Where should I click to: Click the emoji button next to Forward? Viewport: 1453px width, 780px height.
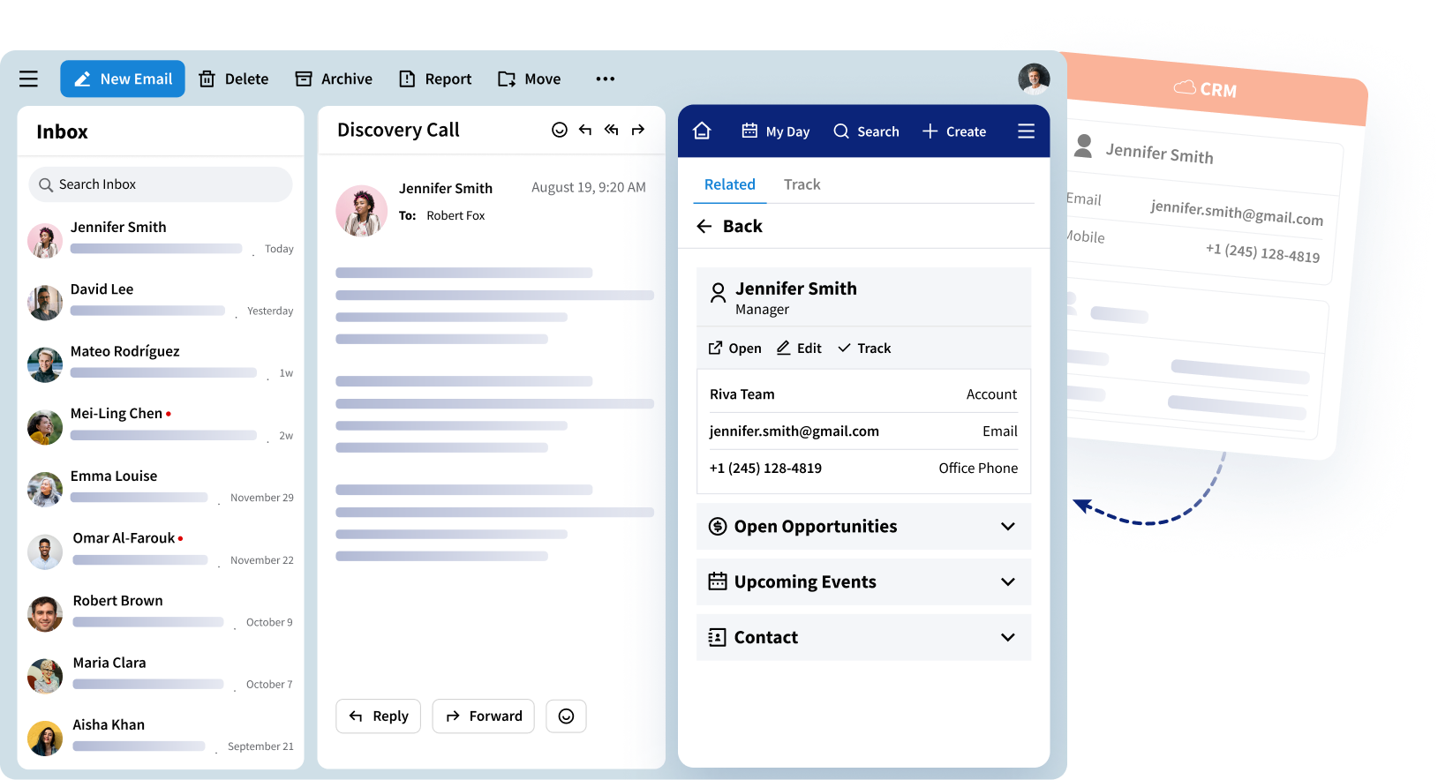[x=566, y=716]
